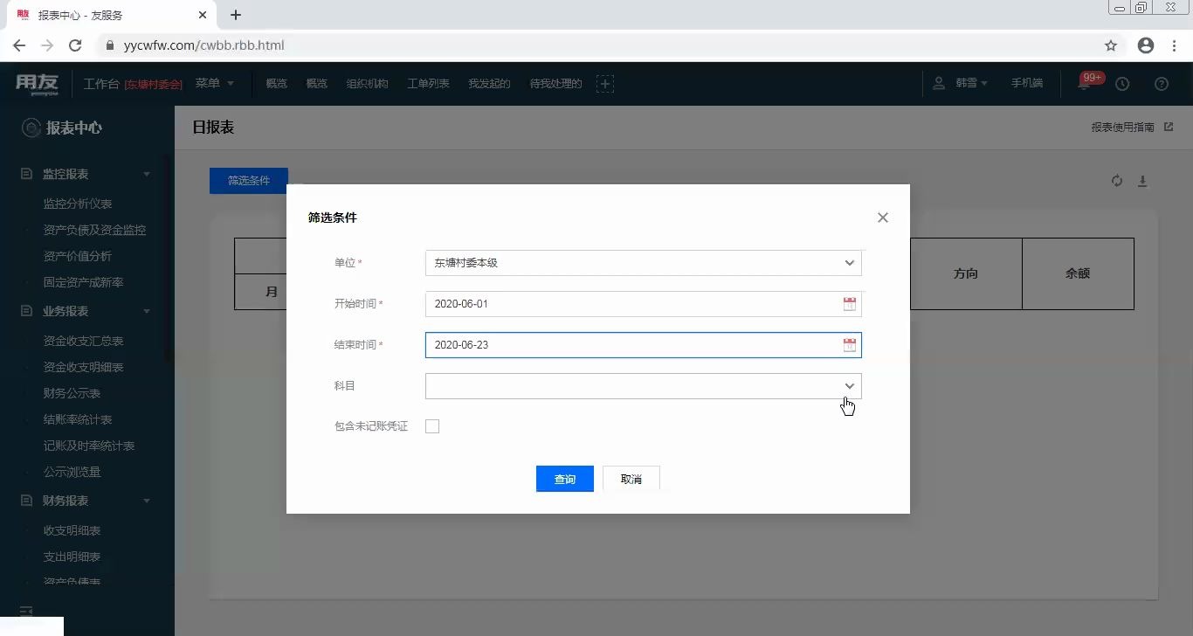The height and width of the screenshot is (636, 1193).
Task: Click the 取消 button
Action: click(631, 479)
